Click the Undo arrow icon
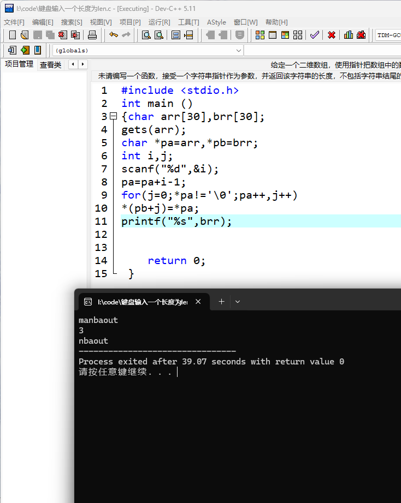Screen dimensions: 401x503 (x=114, y=35)
